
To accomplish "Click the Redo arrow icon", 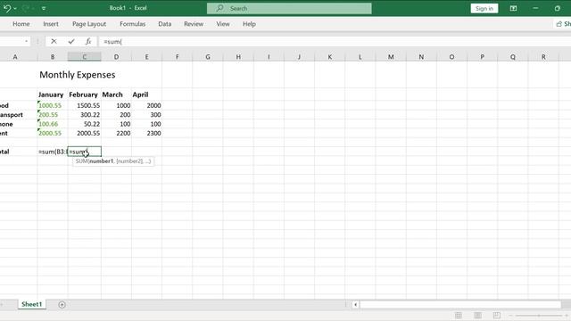I will pos(26,8).
